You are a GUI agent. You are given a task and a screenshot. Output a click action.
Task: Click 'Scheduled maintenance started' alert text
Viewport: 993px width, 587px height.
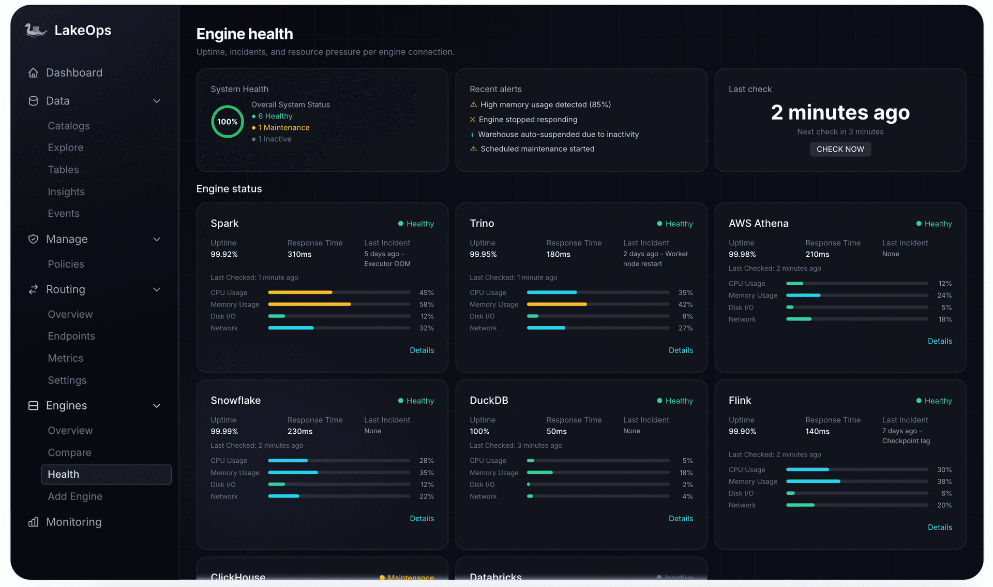click(x=537, y=149)
